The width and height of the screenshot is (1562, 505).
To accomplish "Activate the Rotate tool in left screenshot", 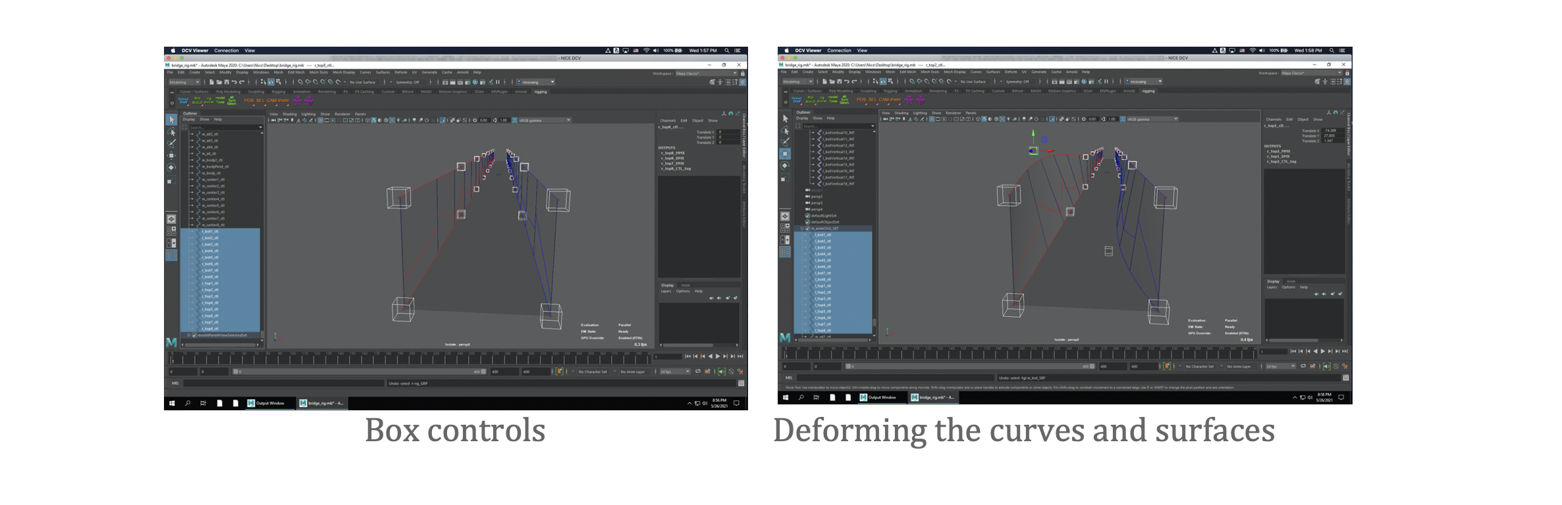I will [171, 168].
